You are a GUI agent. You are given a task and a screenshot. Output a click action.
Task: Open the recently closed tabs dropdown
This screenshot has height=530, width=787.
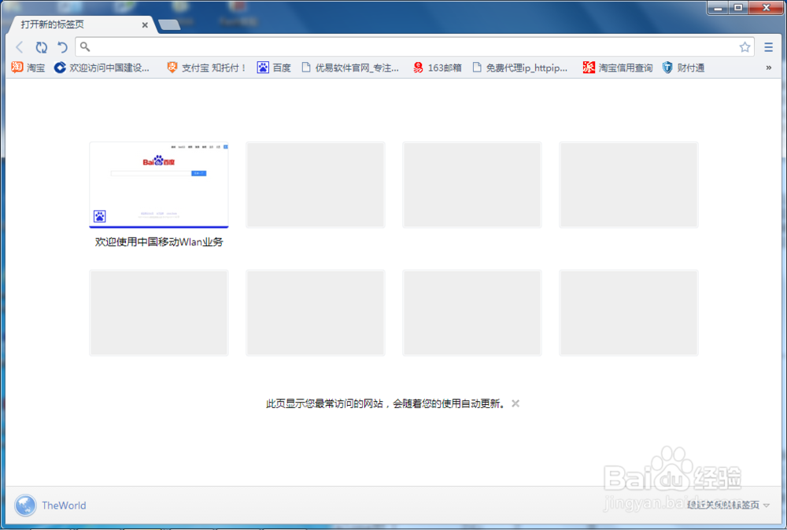point(728,505)
